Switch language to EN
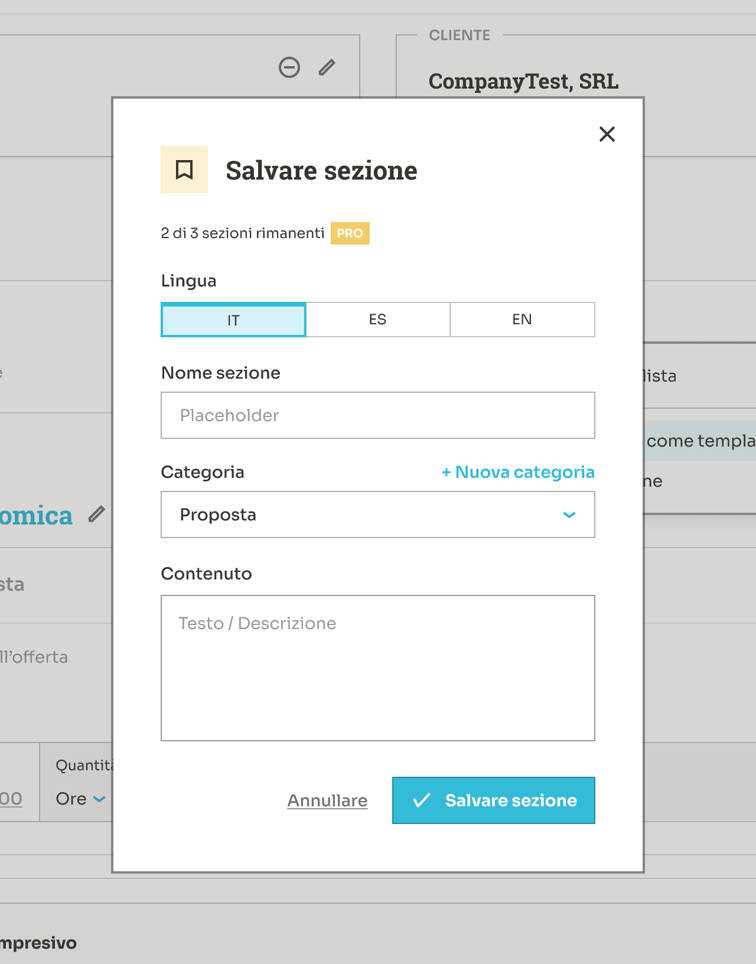 click(x=522, y=320)
